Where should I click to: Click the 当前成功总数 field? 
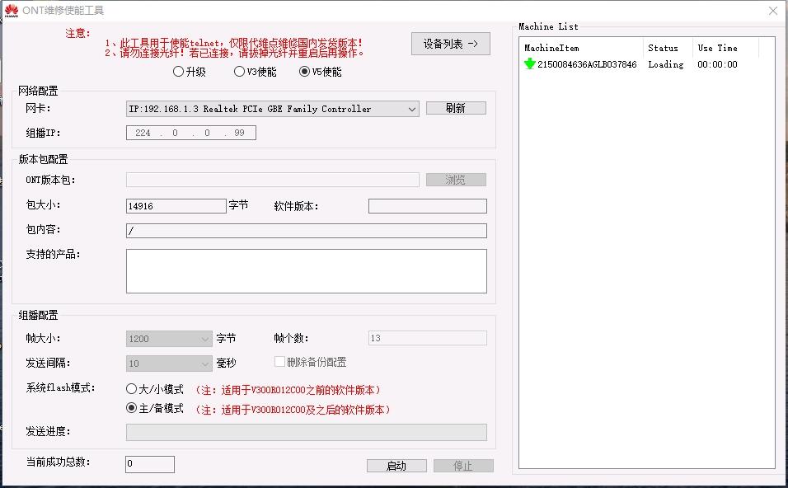click(x=150, y=464)
